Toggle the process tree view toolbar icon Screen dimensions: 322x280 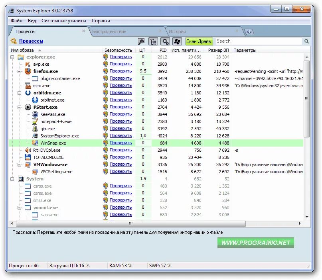pyautogui.click(x=153, y=41)
